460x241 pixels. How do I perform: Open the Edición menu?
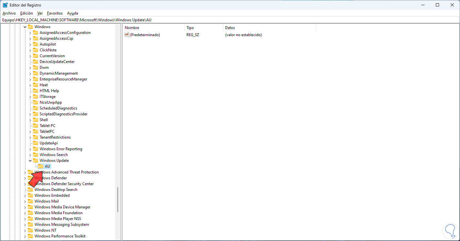(x=26, y=13)
